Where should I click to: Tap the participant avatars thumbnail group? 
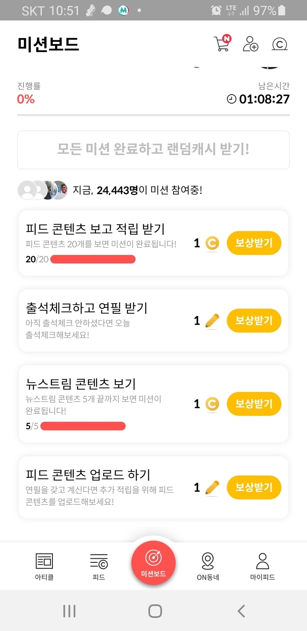(43, 190)
